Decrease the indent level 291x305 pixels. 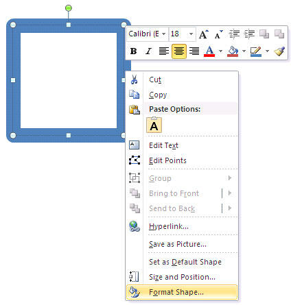coord(234,34)
